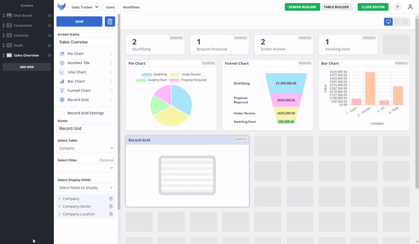The width and height of the screenshot is (419, 244).
Task: Switch to Table Builder tab
Action: point(336,7)
